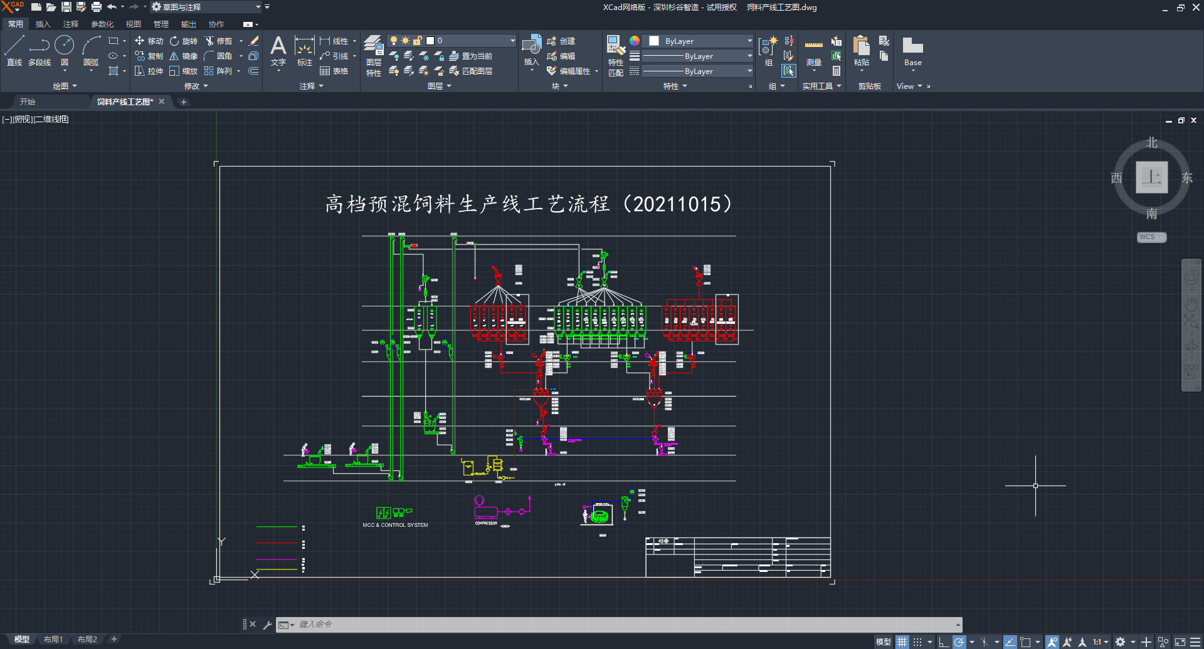Viewport: 1204px width, 649px height.
Task: Switch to the 注释 (Annotate) ribbon tab
Action: 71,24
